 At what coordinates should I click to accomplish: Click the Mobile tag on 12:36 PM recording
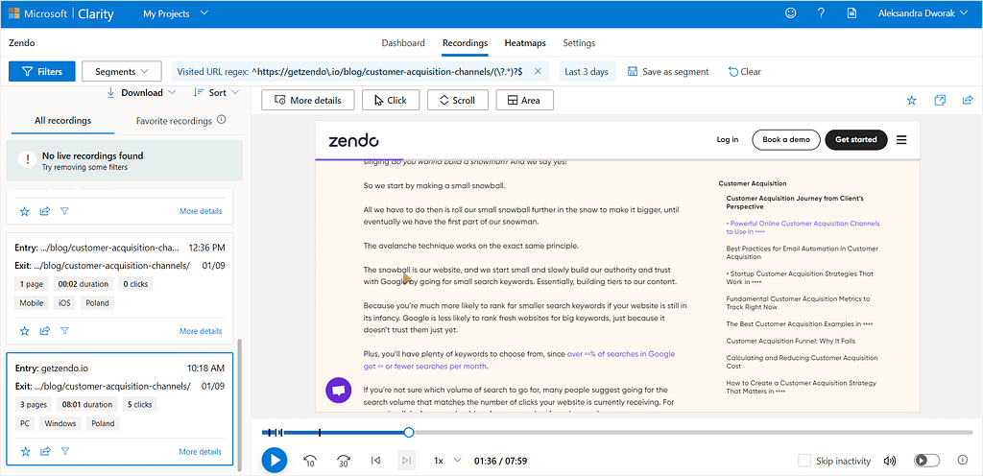click(x=32, y=302)
